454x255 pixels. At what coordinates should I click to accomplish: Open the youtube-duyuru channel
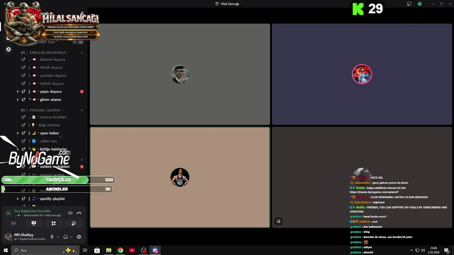point(52,75)
